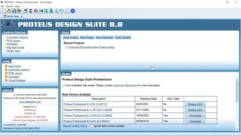Click the Open Sample button
Viewport: 241px width, 136px height.
(x=123, y=37)
